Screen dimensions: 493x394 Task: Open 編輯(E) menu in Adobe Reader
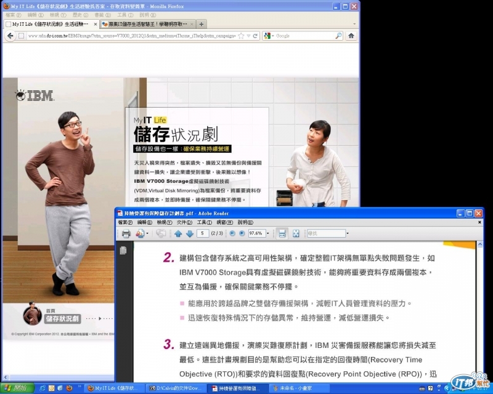point(145,222)
